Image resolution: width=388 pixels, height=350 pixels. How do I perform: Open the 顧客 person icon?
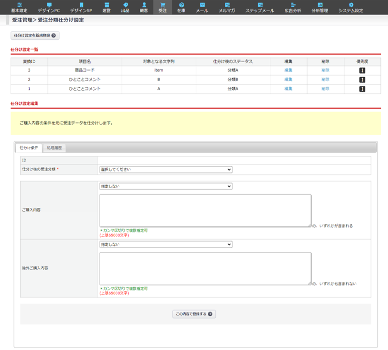(144, 5)
